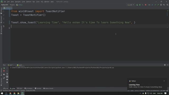This screenshot has width=169, height=95.
Task: Click the Learning Time notification title
Action: point(134,85)
